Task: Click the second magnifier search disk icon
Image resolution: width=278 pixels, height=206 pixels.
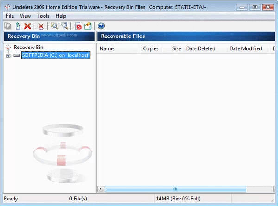Action: coord(65,26)
